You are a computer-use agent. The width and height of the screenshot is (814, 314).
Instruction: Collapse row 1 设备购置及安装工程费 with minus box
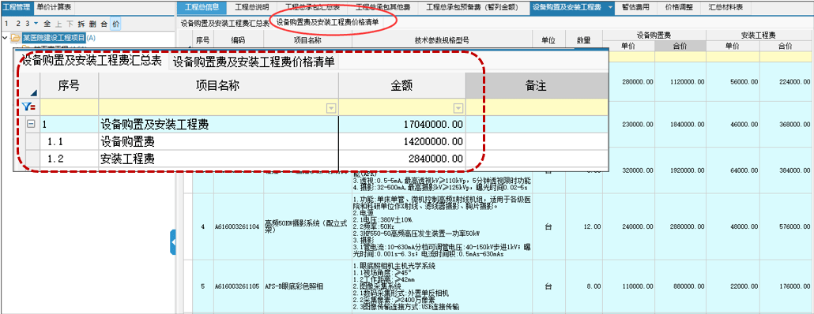pyautogui.click(x=31, y=125)
